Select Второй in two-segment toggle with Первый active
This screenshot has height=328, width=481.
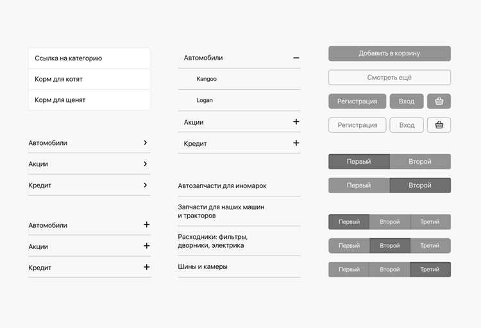[420, 162]
